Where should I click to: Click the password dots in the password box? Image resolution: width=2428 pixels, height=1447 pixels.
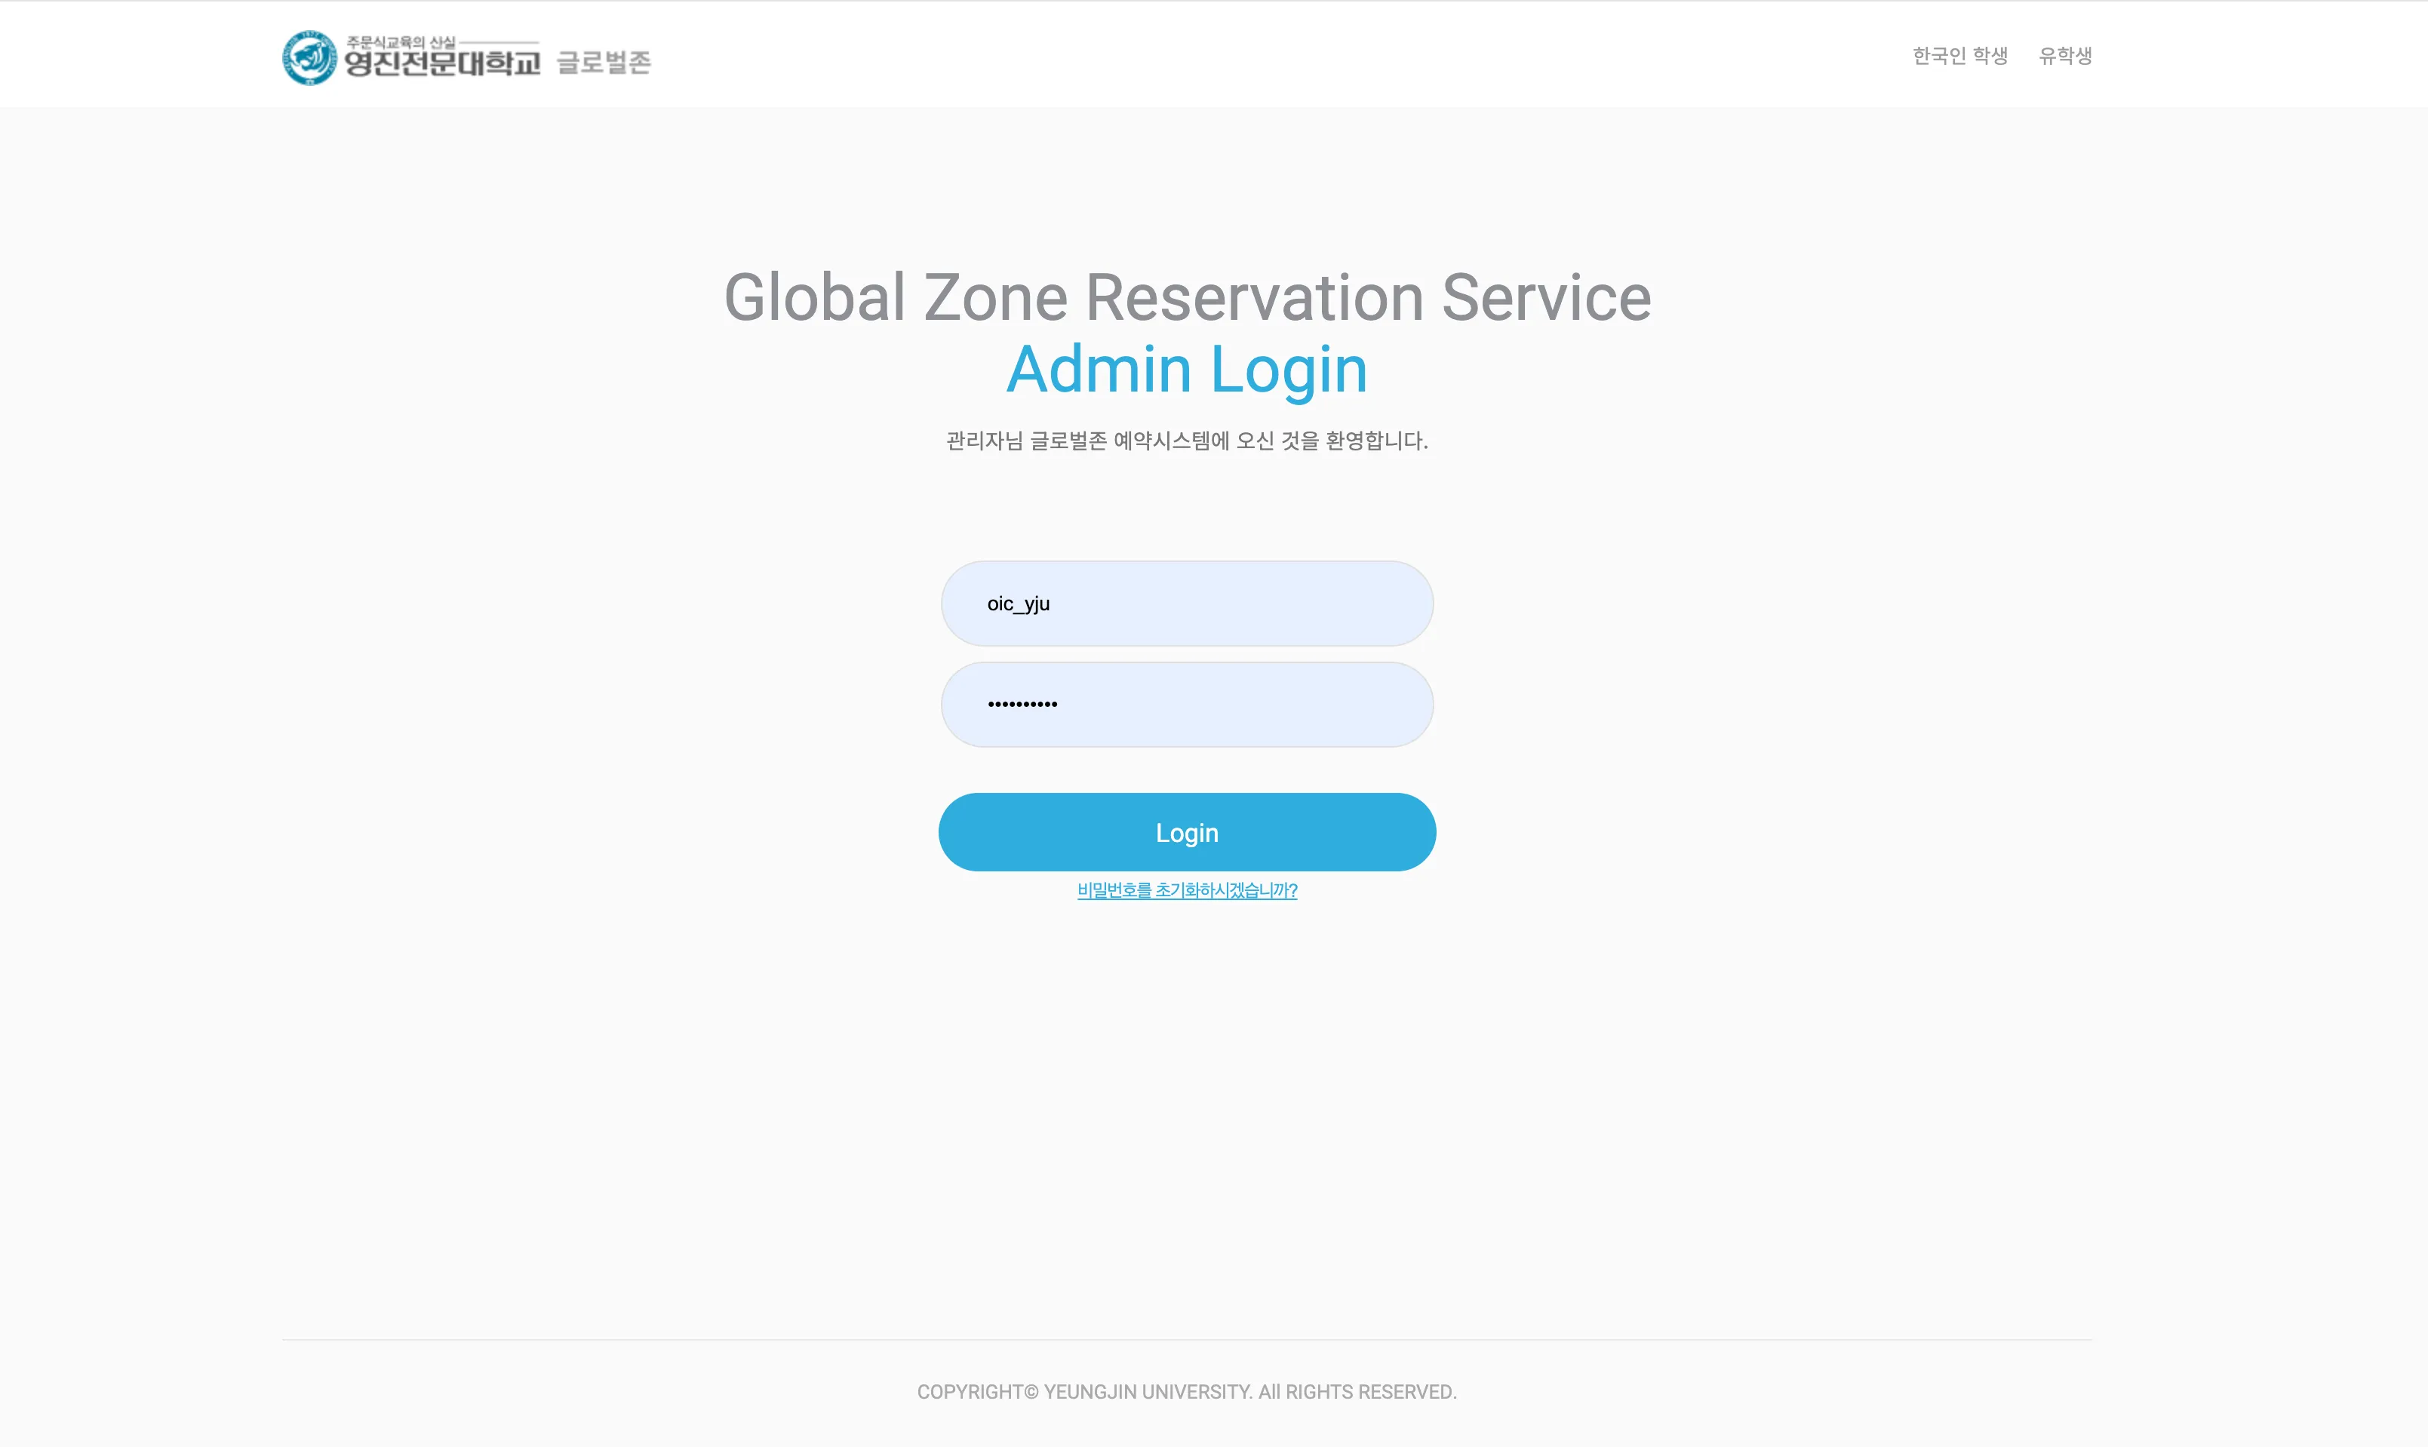(1022, 704)
